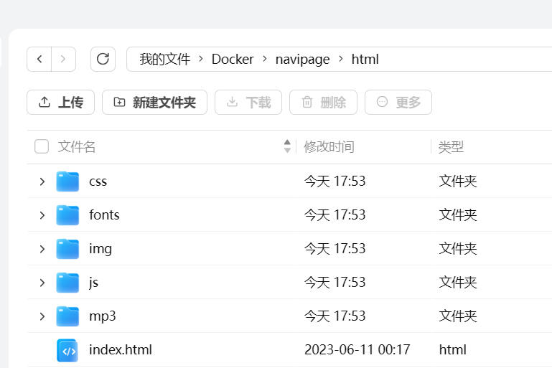This screenshot has width=552, height=368.
Task: Click the img folder icon
Action: (x=67, y=249)
